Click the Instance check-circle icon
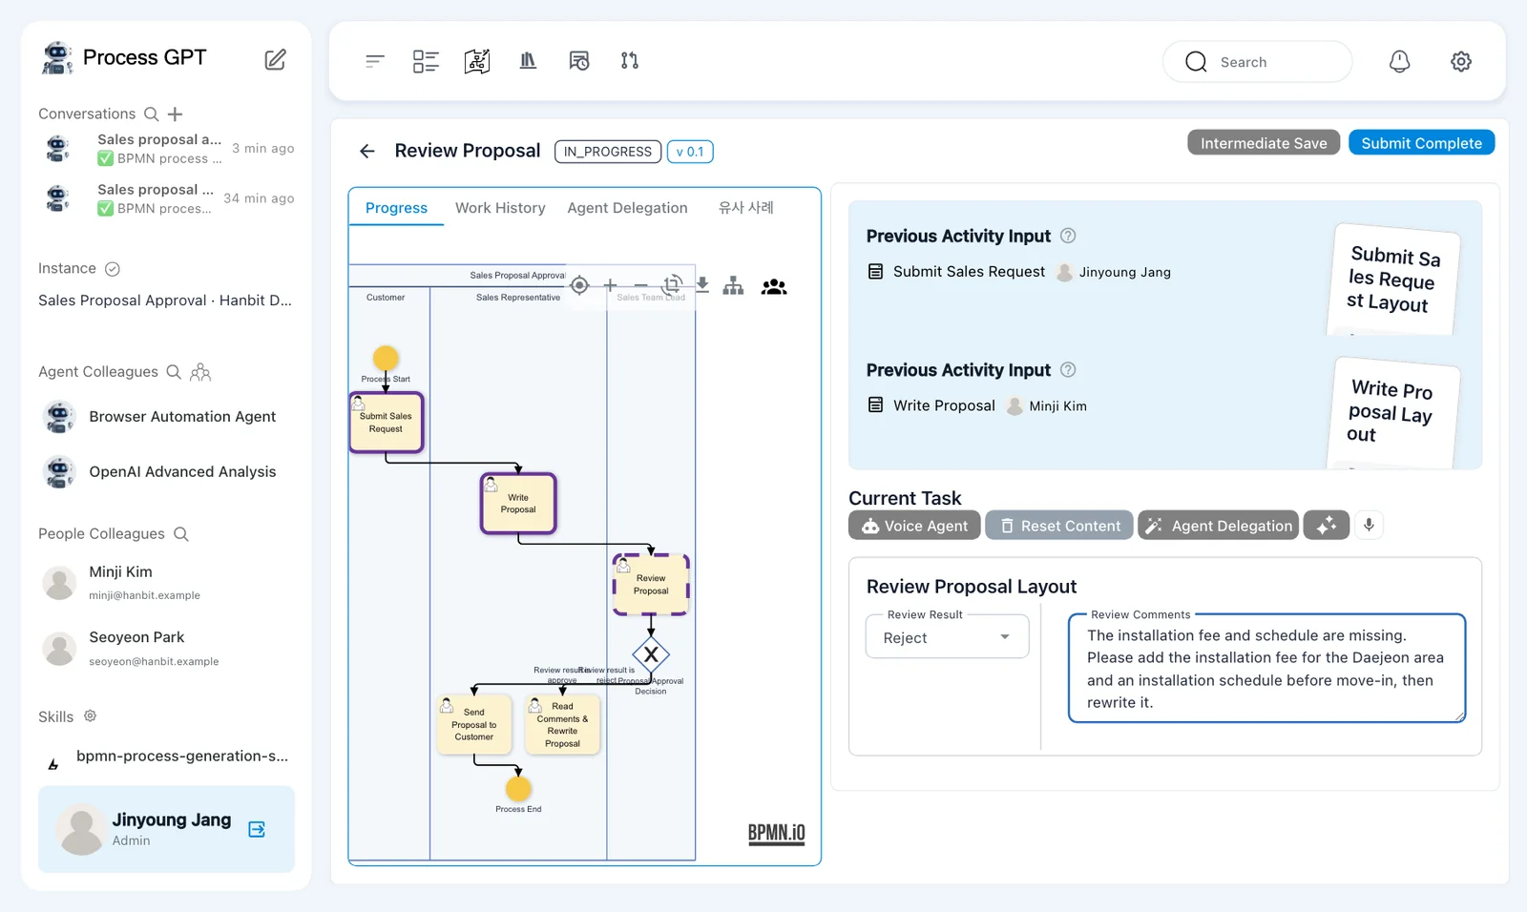Screen dimensions: 1527x912 [113, 269]
